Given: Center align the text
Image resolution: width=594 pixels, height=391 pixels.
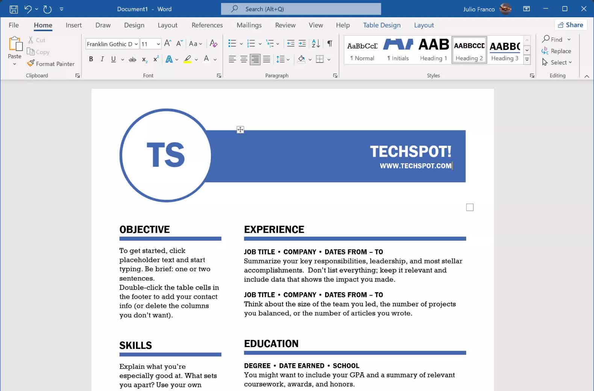Looking at the screenshot, I should point(244,59).
